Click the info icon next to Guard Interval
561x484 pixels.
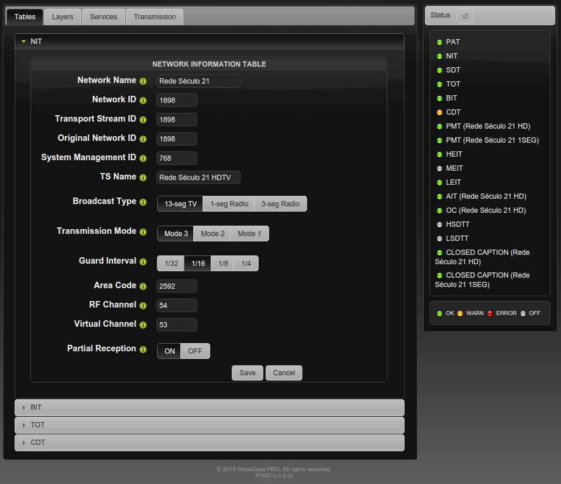(x=142, y=262)
